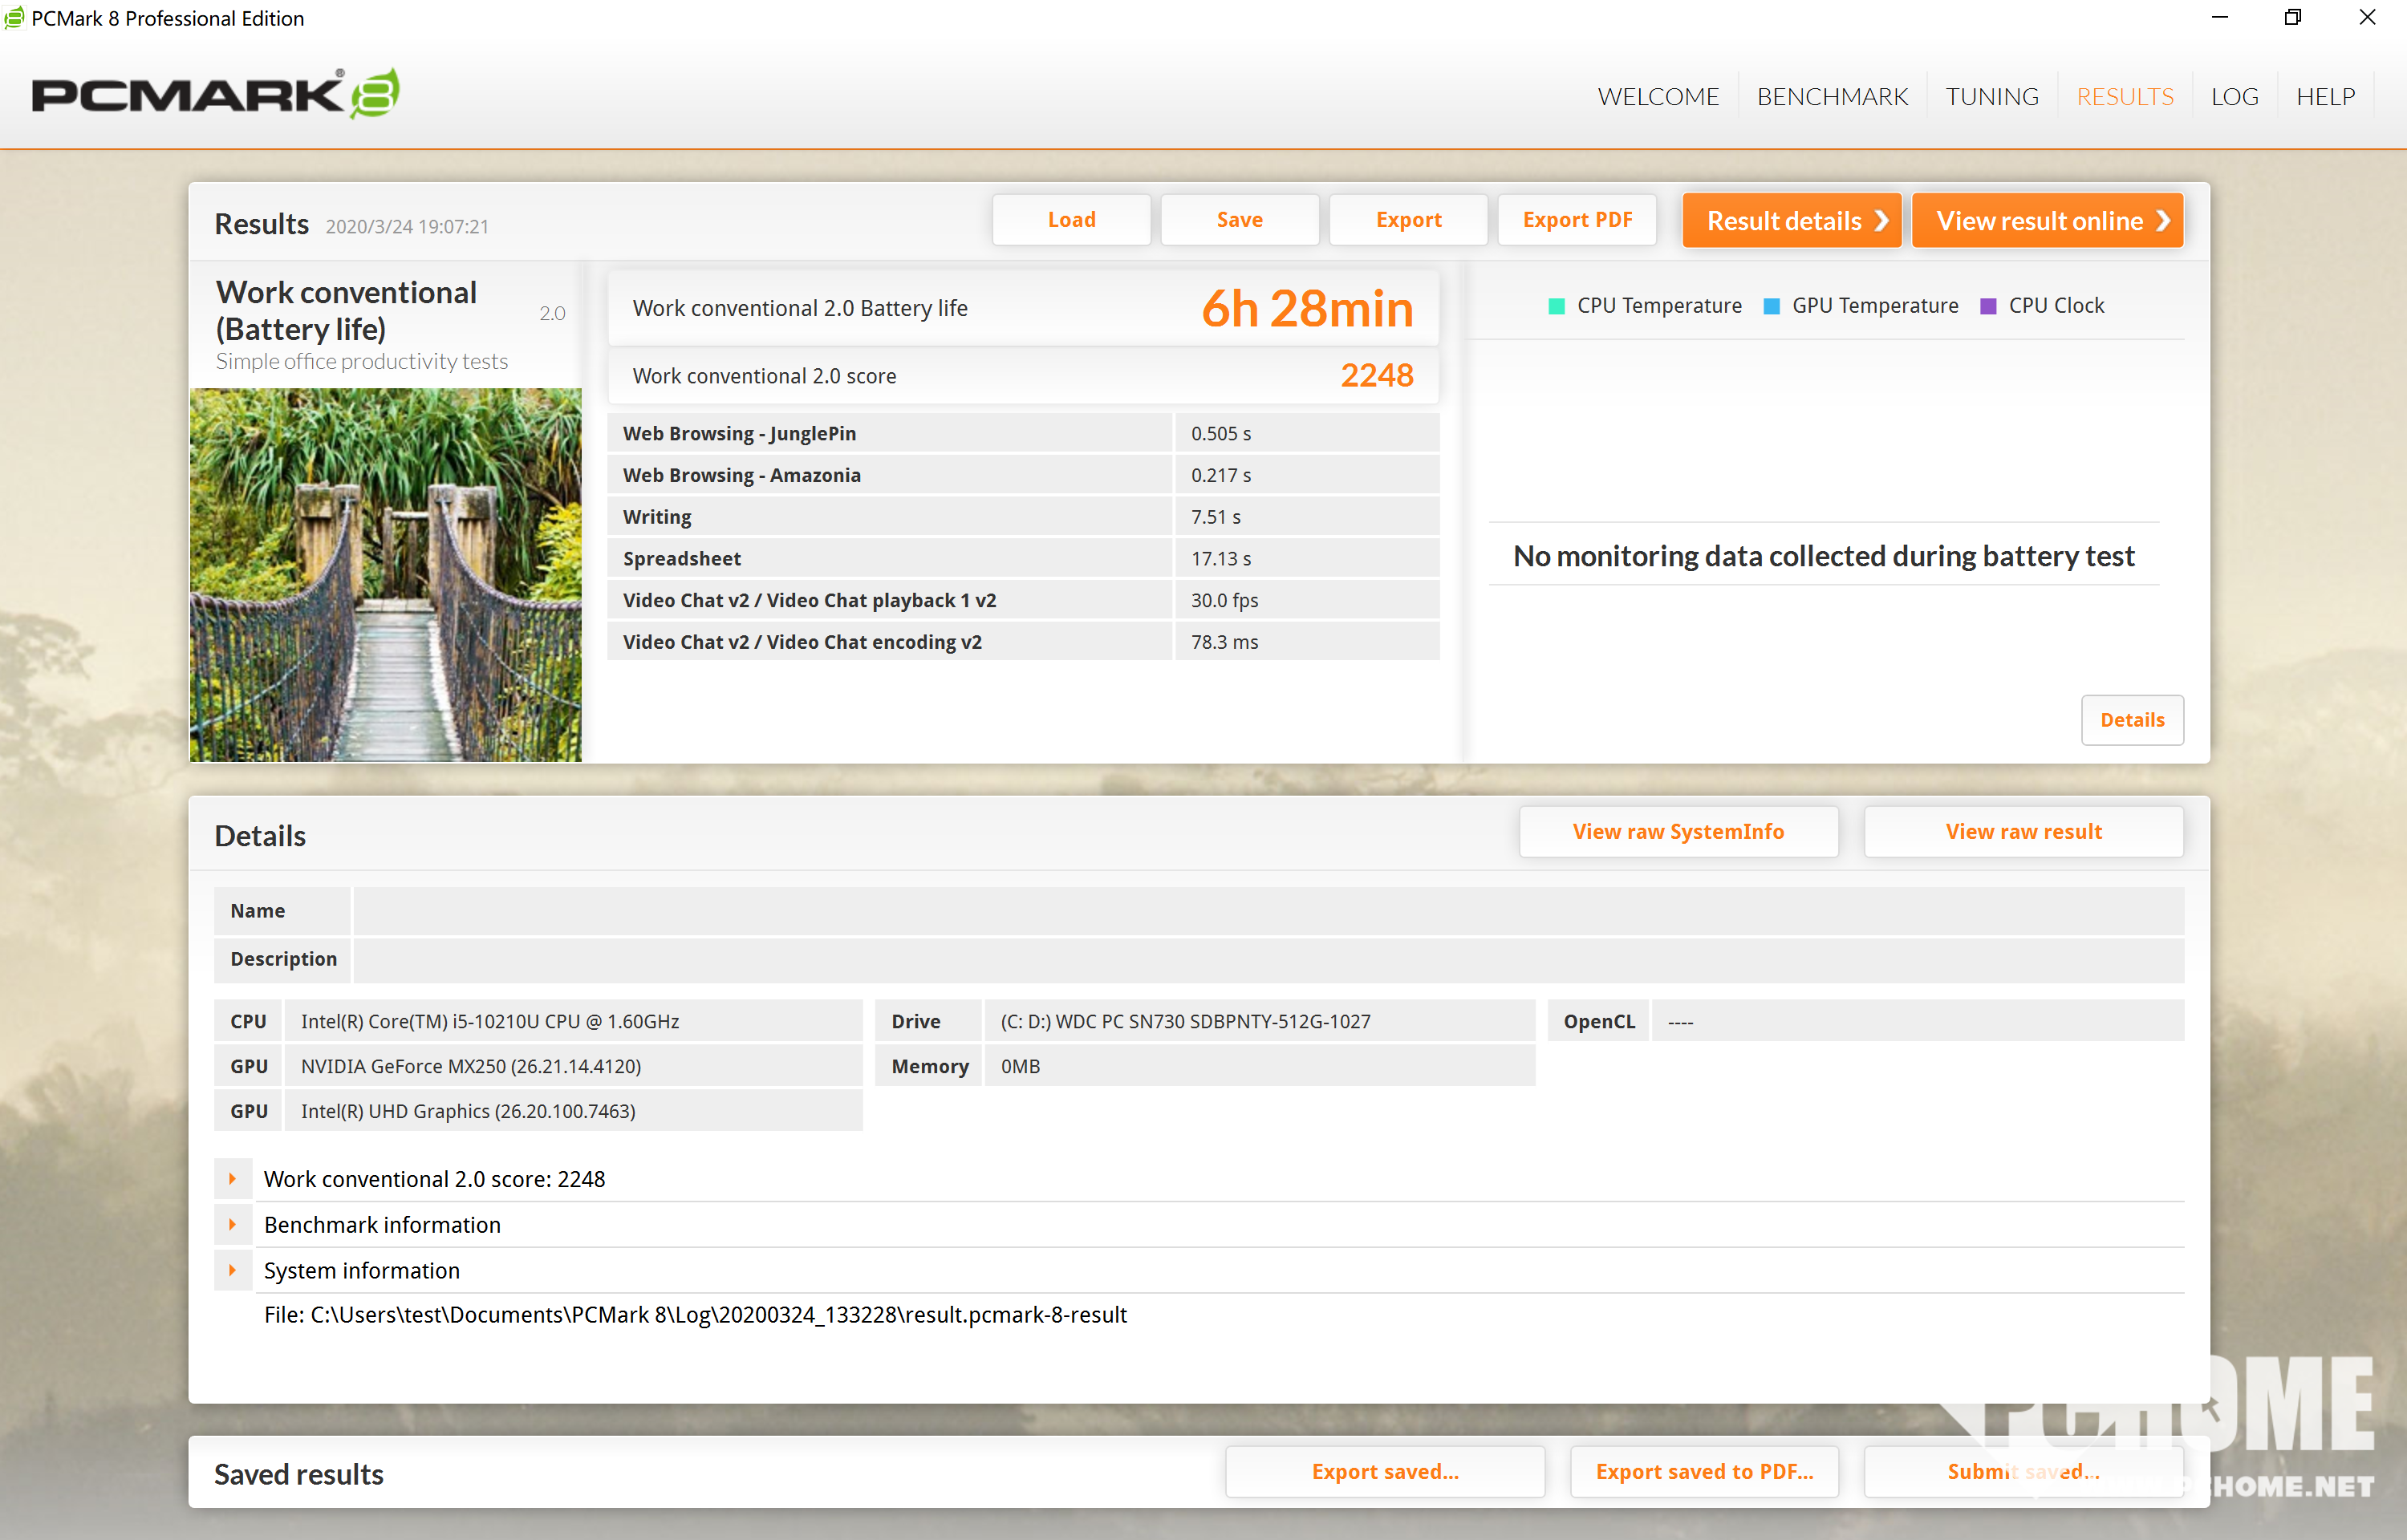Close the PCMark 8 window
The image size is (2407, 1540).
(x=2366, y=18)
